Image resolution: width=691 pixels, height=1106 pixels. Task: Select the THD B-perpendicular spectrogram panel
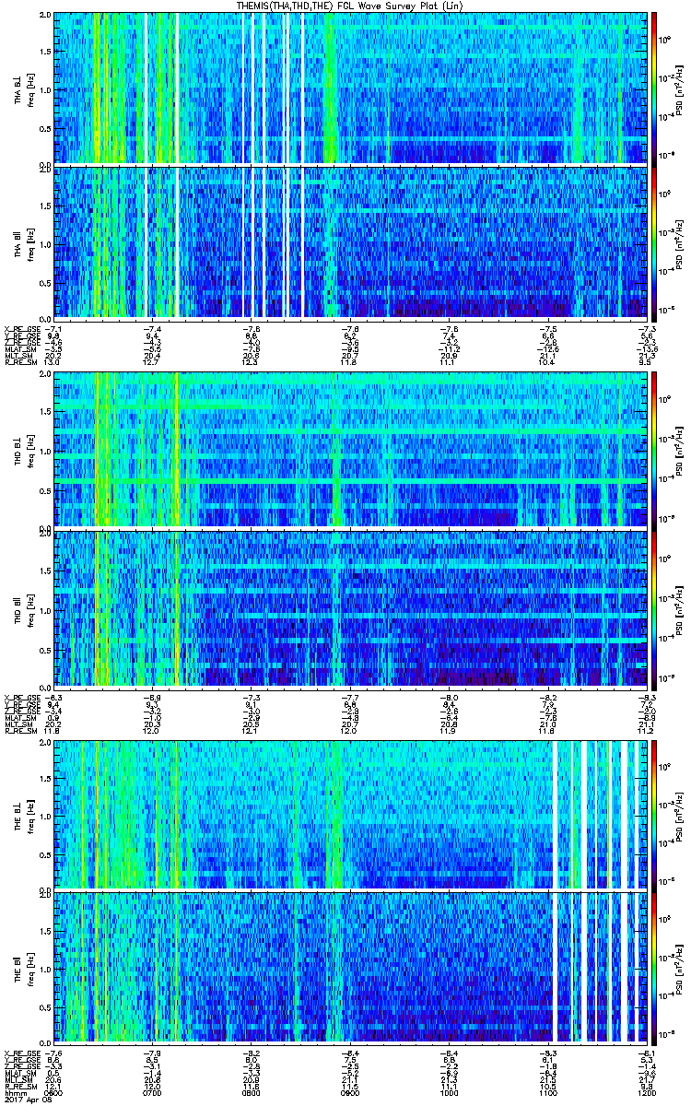pyautogui.click(x=352, y=450)
